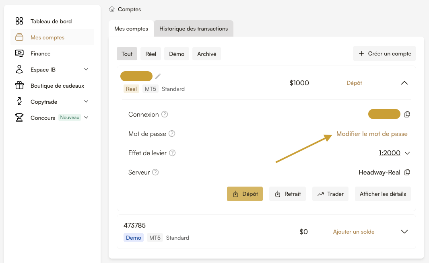Click help icon next to Connexion
Screen dimensions: 429x263
click(x=164, y=114)
